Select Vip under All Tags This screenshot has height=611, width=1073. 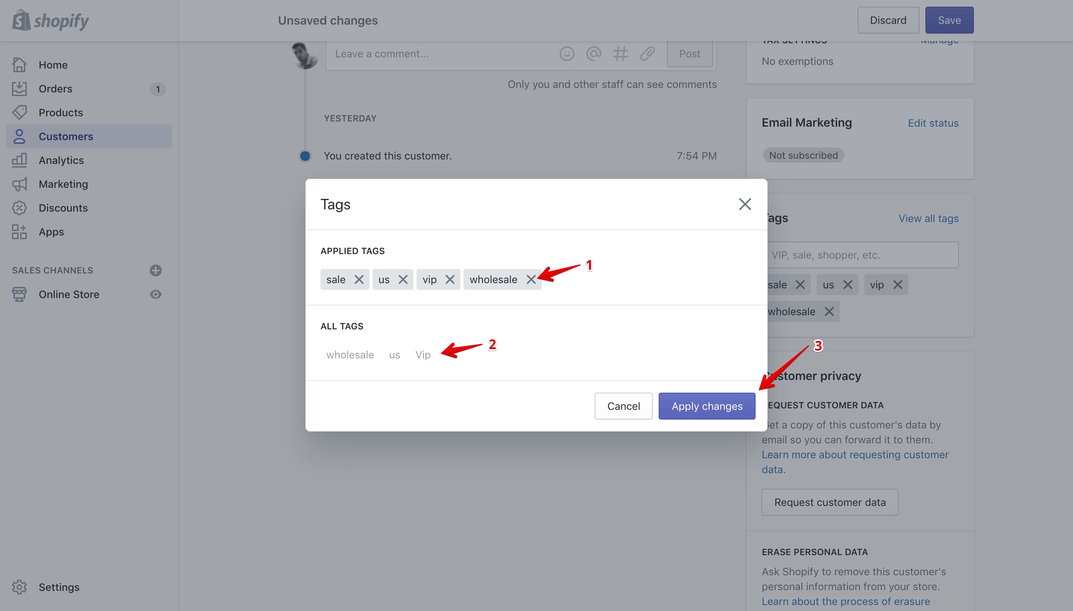coord(423,355)
